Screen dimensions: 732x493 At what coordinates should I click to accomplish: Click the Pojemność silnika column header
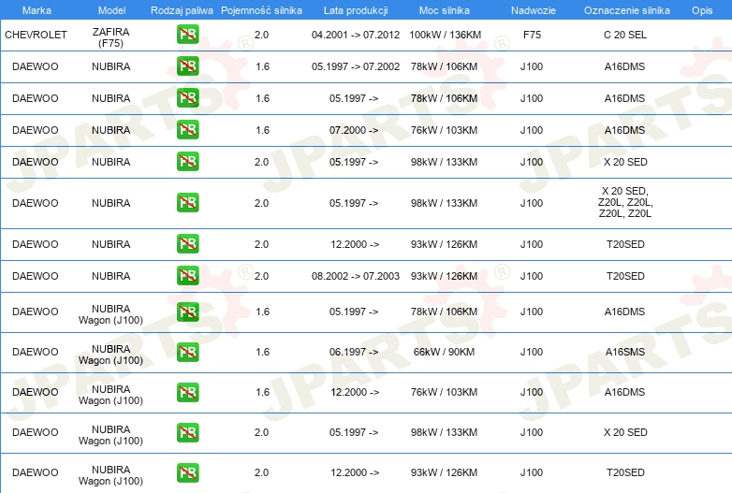click(x=261, y=10)
